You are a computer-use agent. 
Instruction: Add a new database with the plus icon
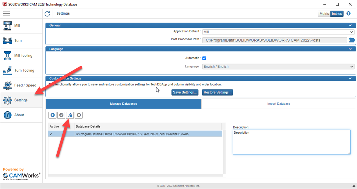[x=52, y=115]
